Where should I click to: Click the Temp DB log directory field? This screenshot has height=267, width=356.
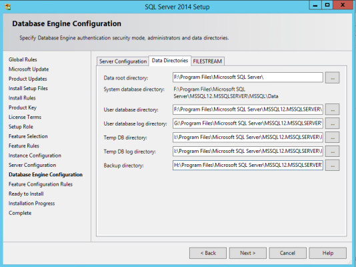[248, 152]
